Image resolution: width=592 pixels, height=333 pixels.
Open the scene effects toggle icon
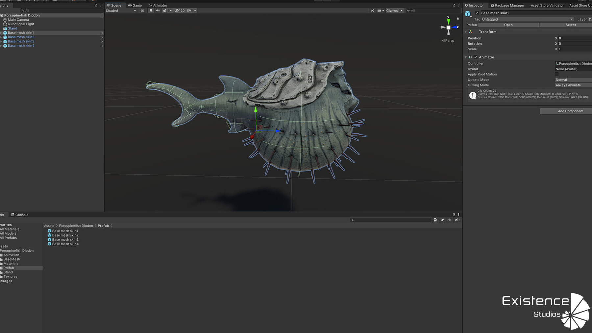pyautogui.click(x=165, y=11)
